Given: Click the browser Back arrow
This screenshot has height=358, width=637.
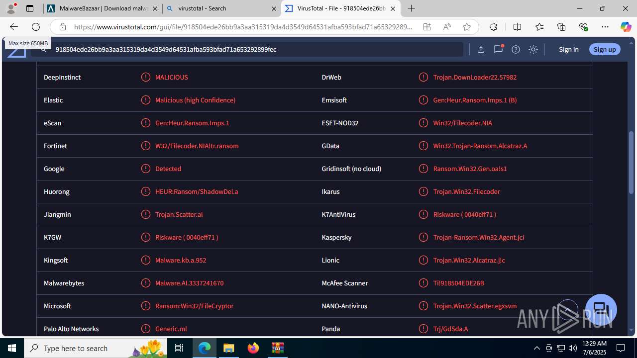Looking at the screenshot, I should [x=14, y=27].
